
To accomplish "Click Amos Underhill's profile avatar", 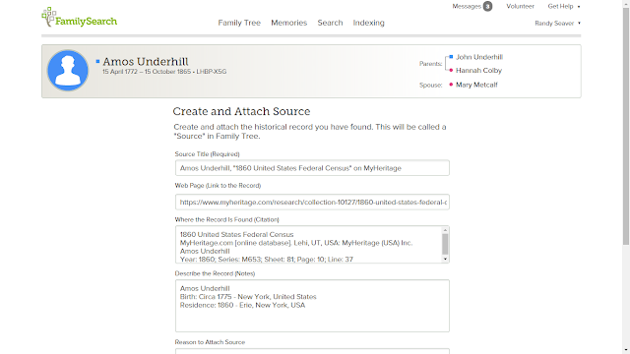I will click(x=68, y=70).
